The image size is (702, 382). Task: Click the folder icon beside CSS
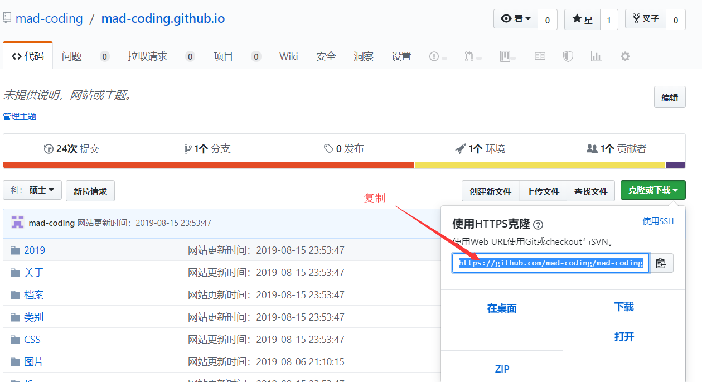(15, 340)
